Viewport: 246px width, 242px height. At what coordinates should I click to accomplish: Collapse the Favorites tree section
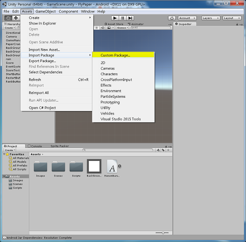(x=4, y=154)
